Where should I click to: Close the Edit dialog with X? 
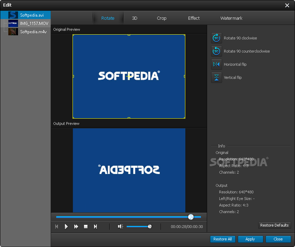pyautogui.click(x=287, y=5)
